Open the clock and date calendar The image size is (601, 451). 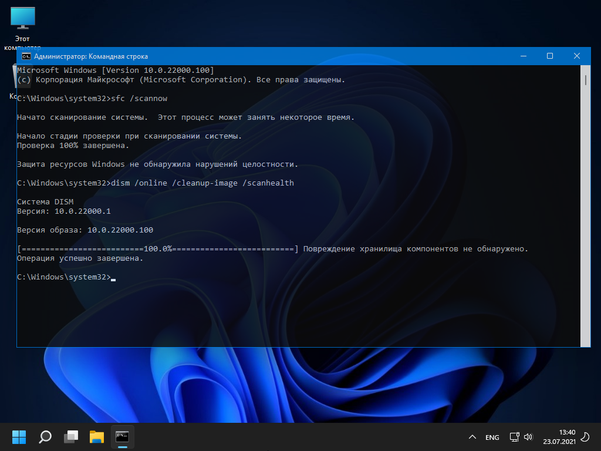559,437
